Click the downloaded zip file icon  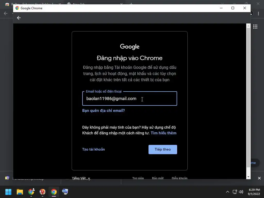tap(7, 178)
